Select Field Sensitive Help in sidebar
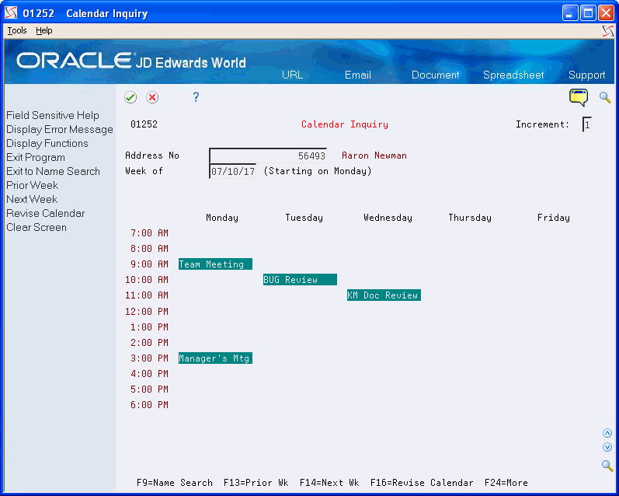619x496 pixels. [x=53, y=115]
